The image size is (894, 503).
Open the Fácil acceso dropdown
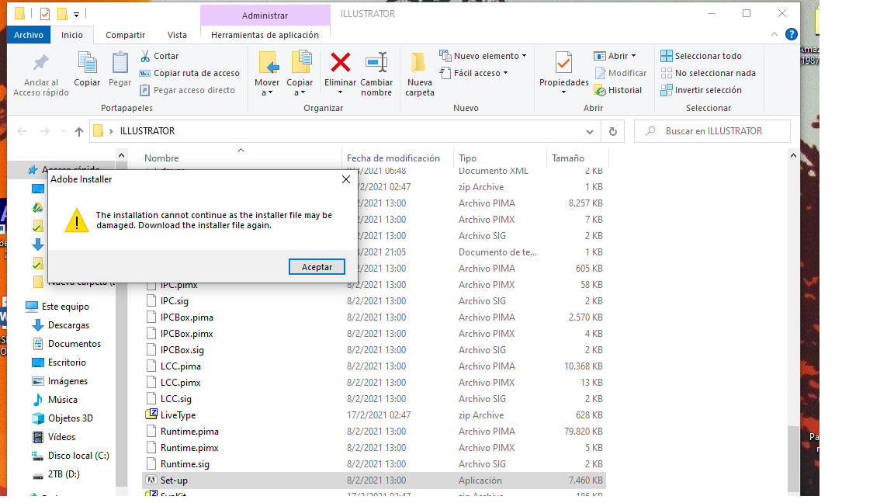coord(473,73)
